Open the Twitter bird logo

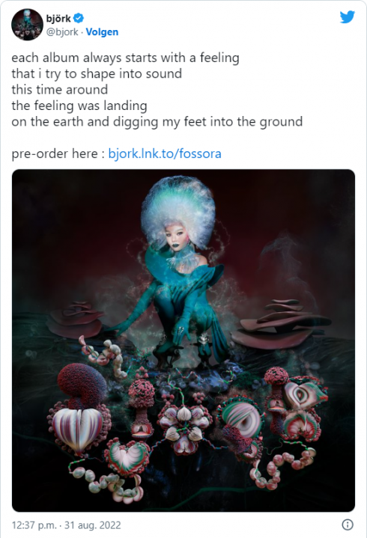(347, 16)
